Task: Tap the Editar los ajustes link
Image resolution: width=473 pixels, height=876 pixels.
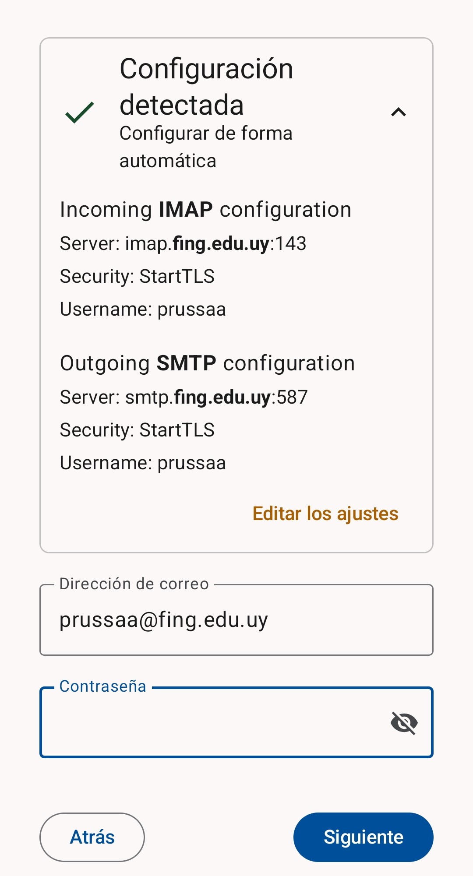Action: tap(325, 514)
